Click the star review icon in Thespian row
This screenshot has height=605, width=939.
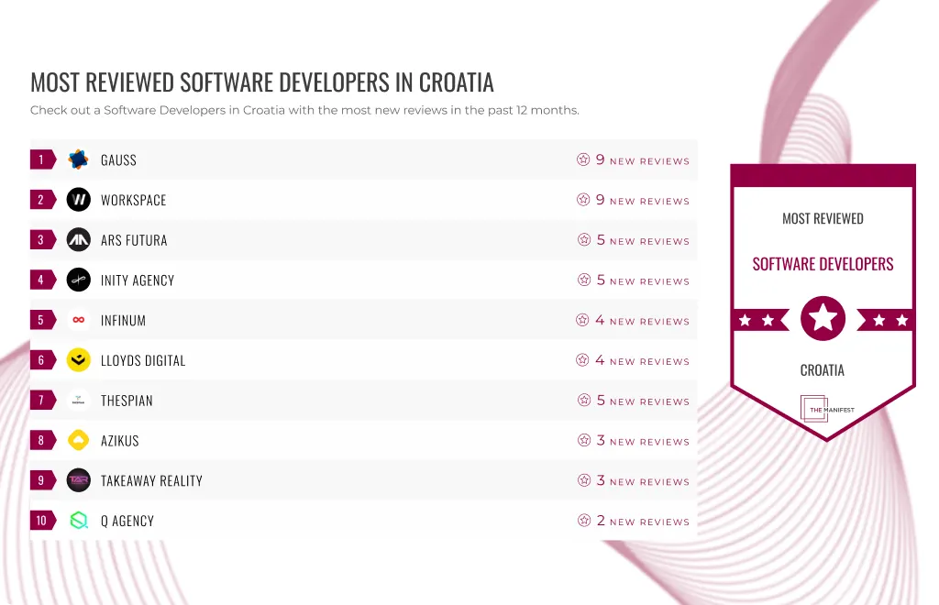click(584, 400)
